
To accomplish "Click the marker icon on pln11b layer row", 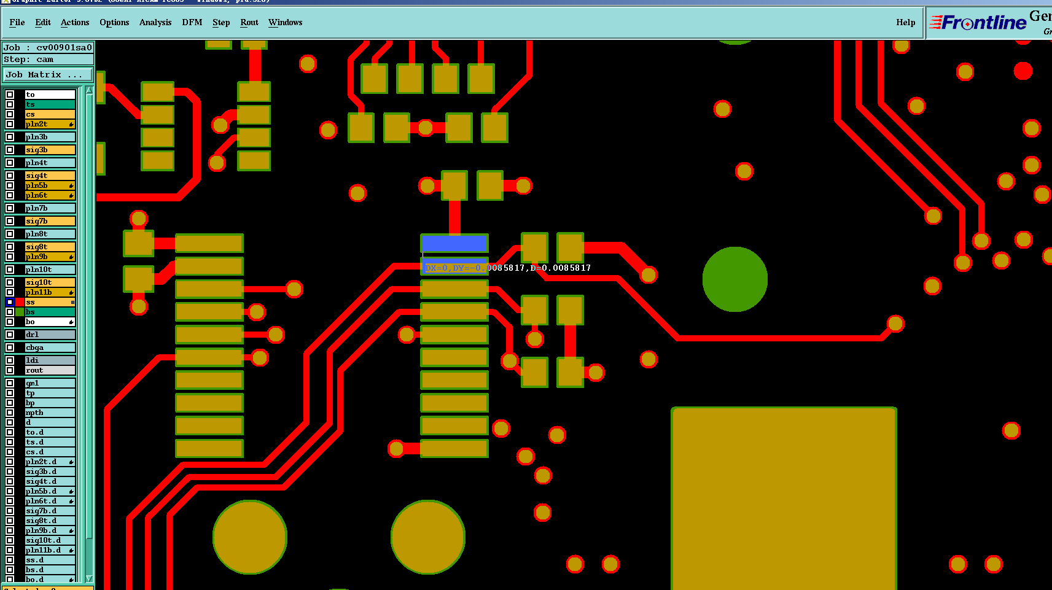I will click(71, 293).
